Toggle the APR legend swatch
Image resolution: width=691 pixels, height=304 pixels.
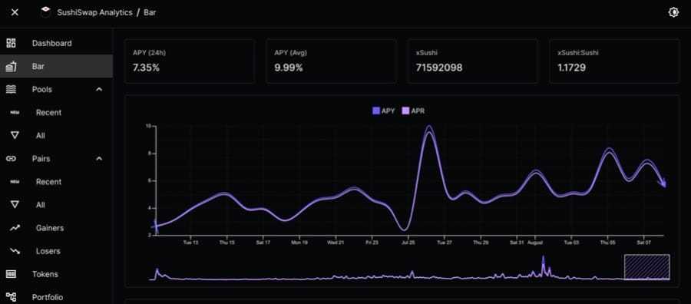[405, 111]
